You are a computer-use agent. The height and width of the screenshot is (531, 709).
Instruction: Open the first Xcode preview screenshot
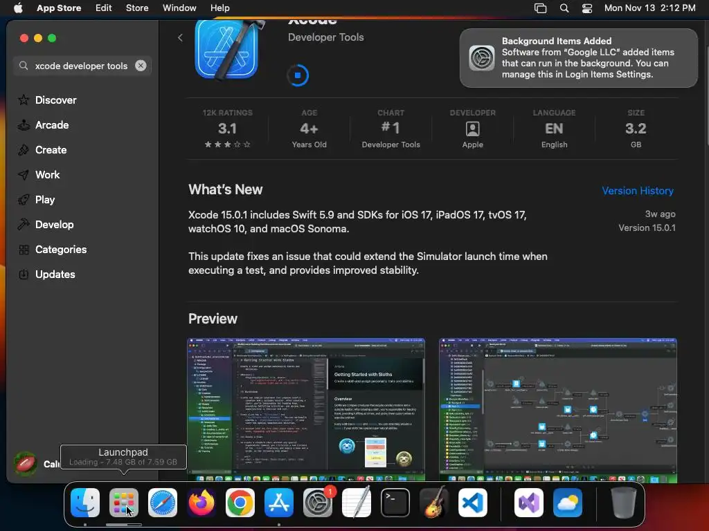pyautogui.click(x=306, y=410)
